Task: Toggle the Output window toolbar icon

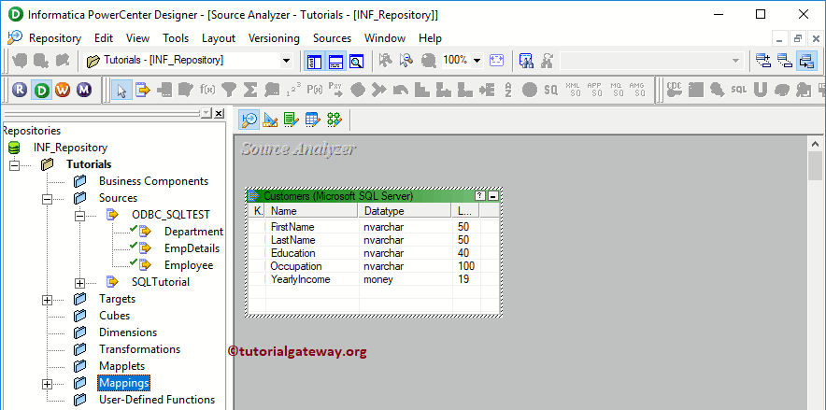Action: click(x=335, y=61)
